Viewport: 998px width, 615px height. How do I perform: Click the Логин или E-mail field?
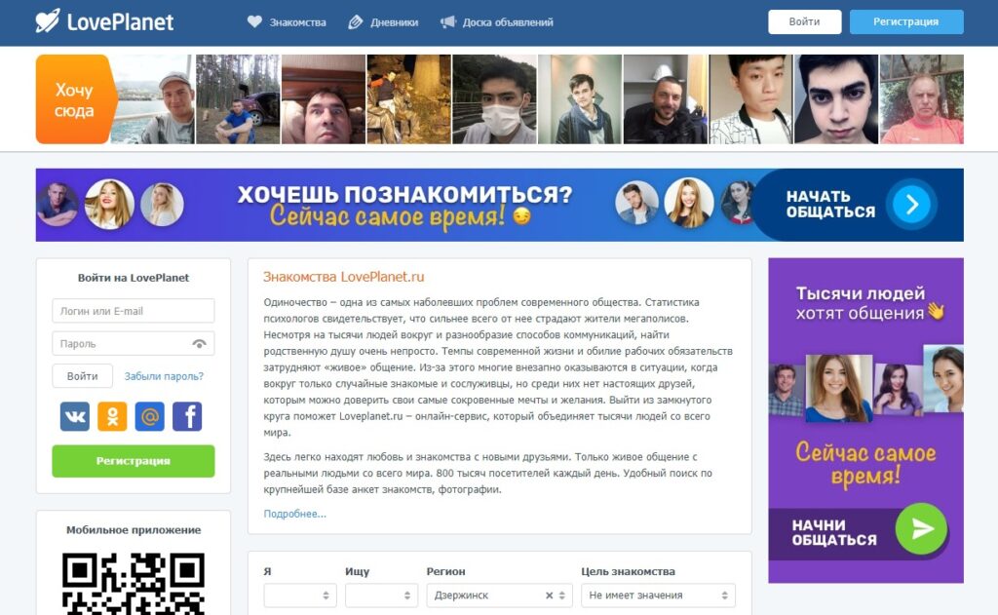134,311
